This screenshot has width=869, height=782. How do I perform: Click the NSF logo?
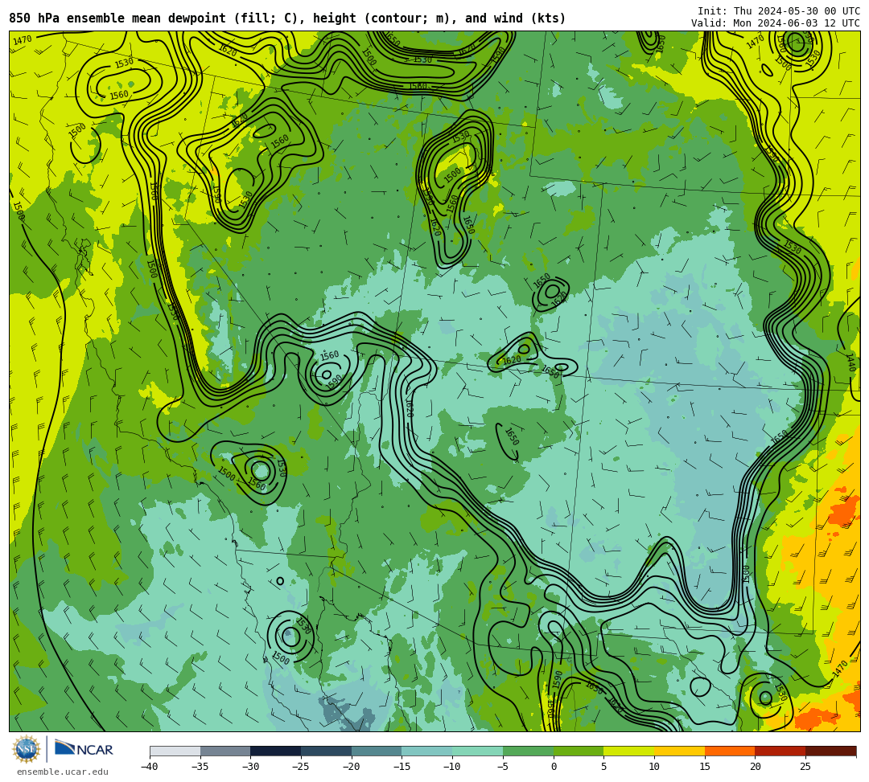coord(27,749)
